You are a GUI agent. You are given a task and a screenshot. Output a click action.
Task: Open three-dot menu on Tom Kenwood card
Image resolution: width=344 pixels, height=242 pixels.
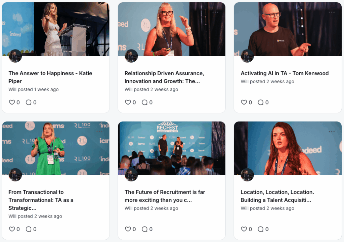tap(332, 12)
